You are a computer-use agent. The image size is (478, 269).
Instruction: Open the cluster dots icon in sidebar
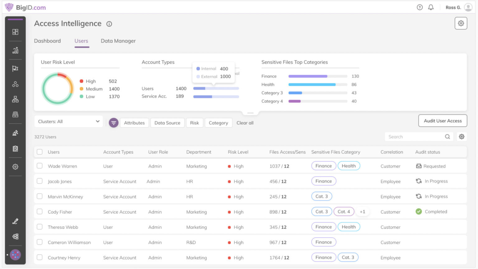pyautogui.click(x=15, y=84)
